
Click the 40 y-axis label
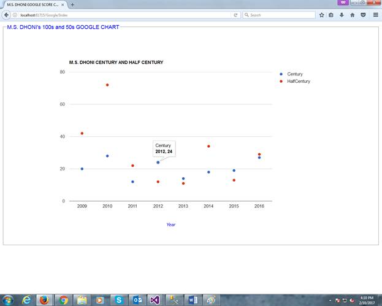point(63,136)
